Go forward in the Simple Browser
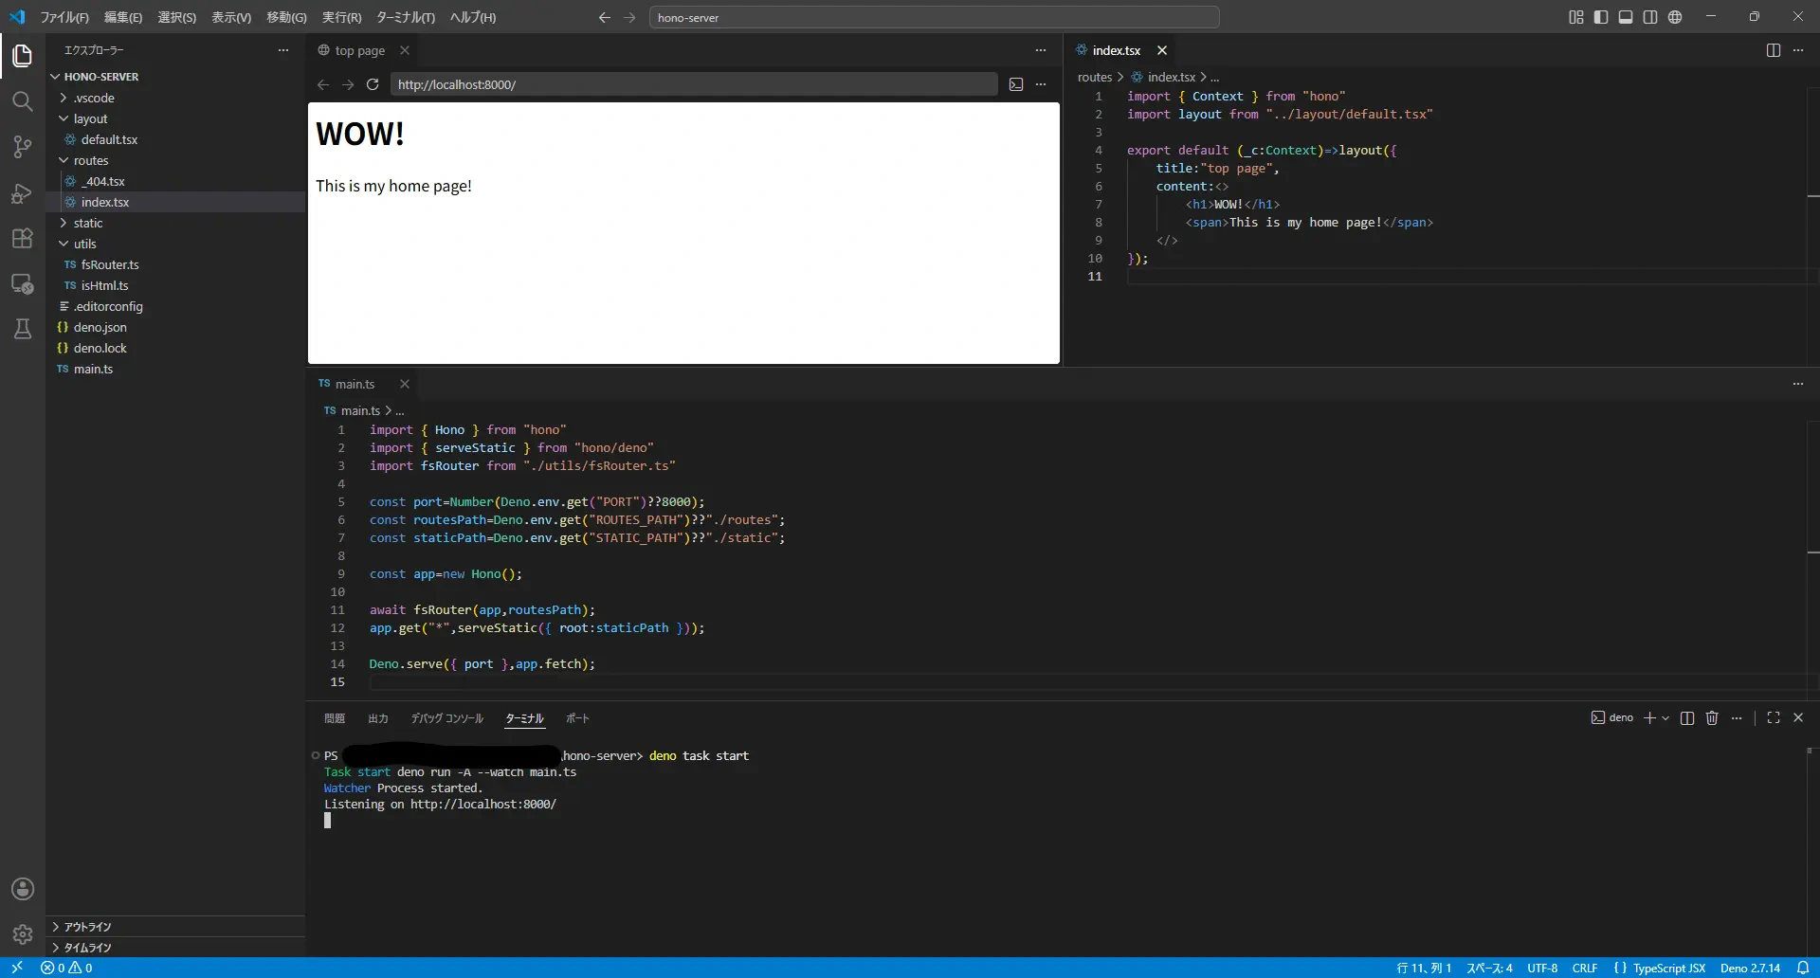The image size is (1820, 978). 348,84
